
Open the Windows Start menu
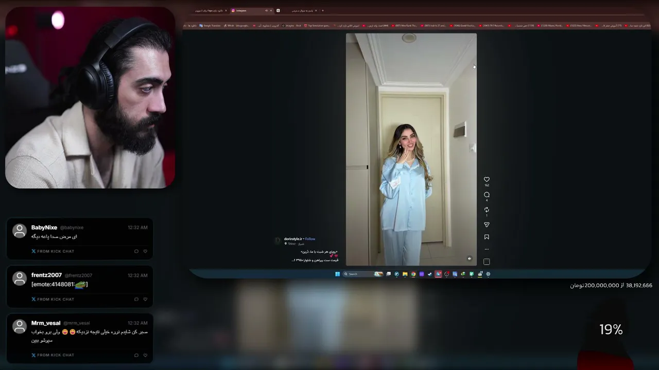click(337, 274)
